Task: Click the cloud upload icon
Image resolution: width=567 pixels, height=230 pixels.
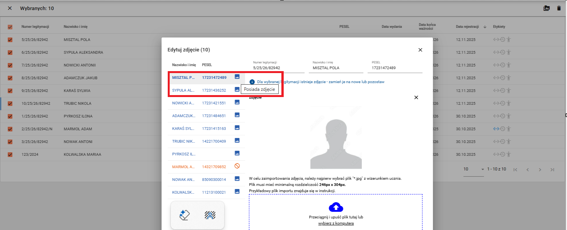Action: click(335, 207)
